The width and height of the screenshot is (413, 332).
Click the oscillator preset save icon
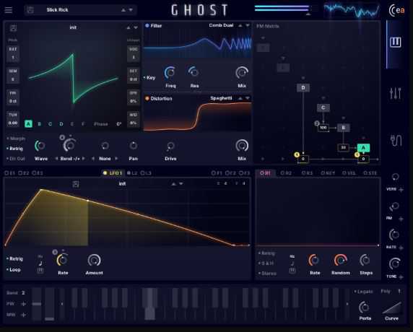[13, 27]
